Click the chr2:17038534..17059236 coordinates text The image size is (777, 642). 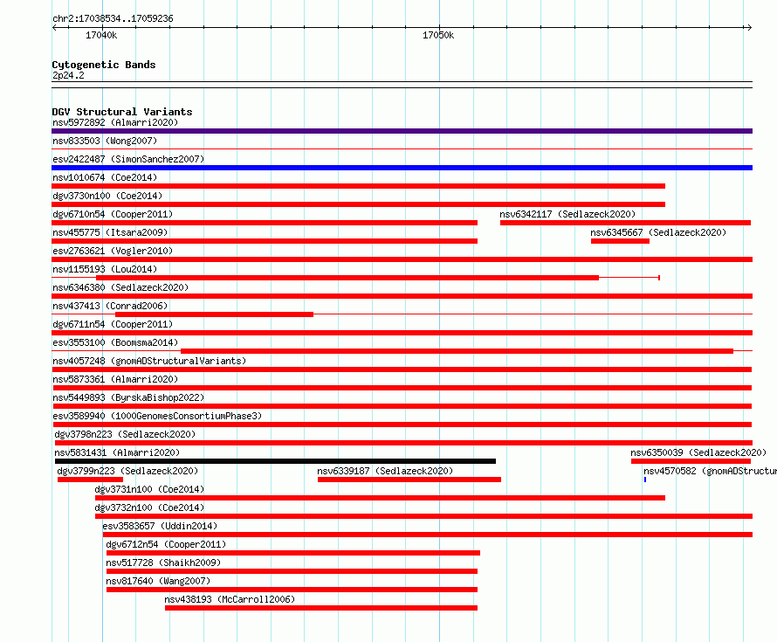tap(113, 19)
